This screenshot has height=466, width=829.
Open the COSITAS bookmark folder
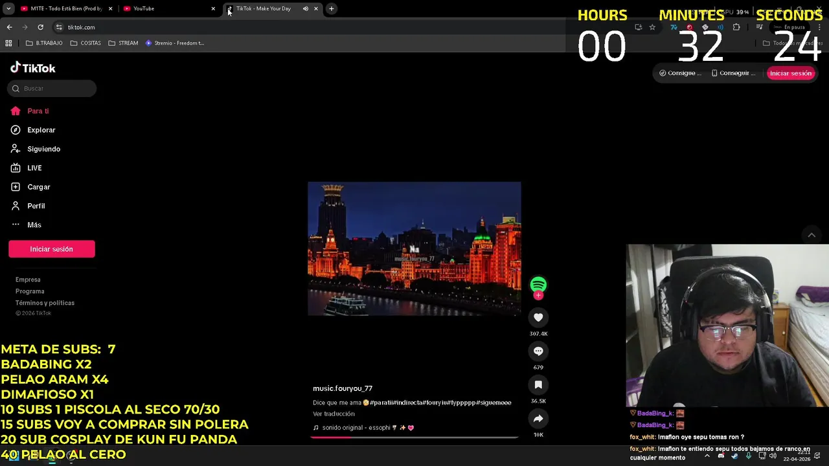pos(85,43)
